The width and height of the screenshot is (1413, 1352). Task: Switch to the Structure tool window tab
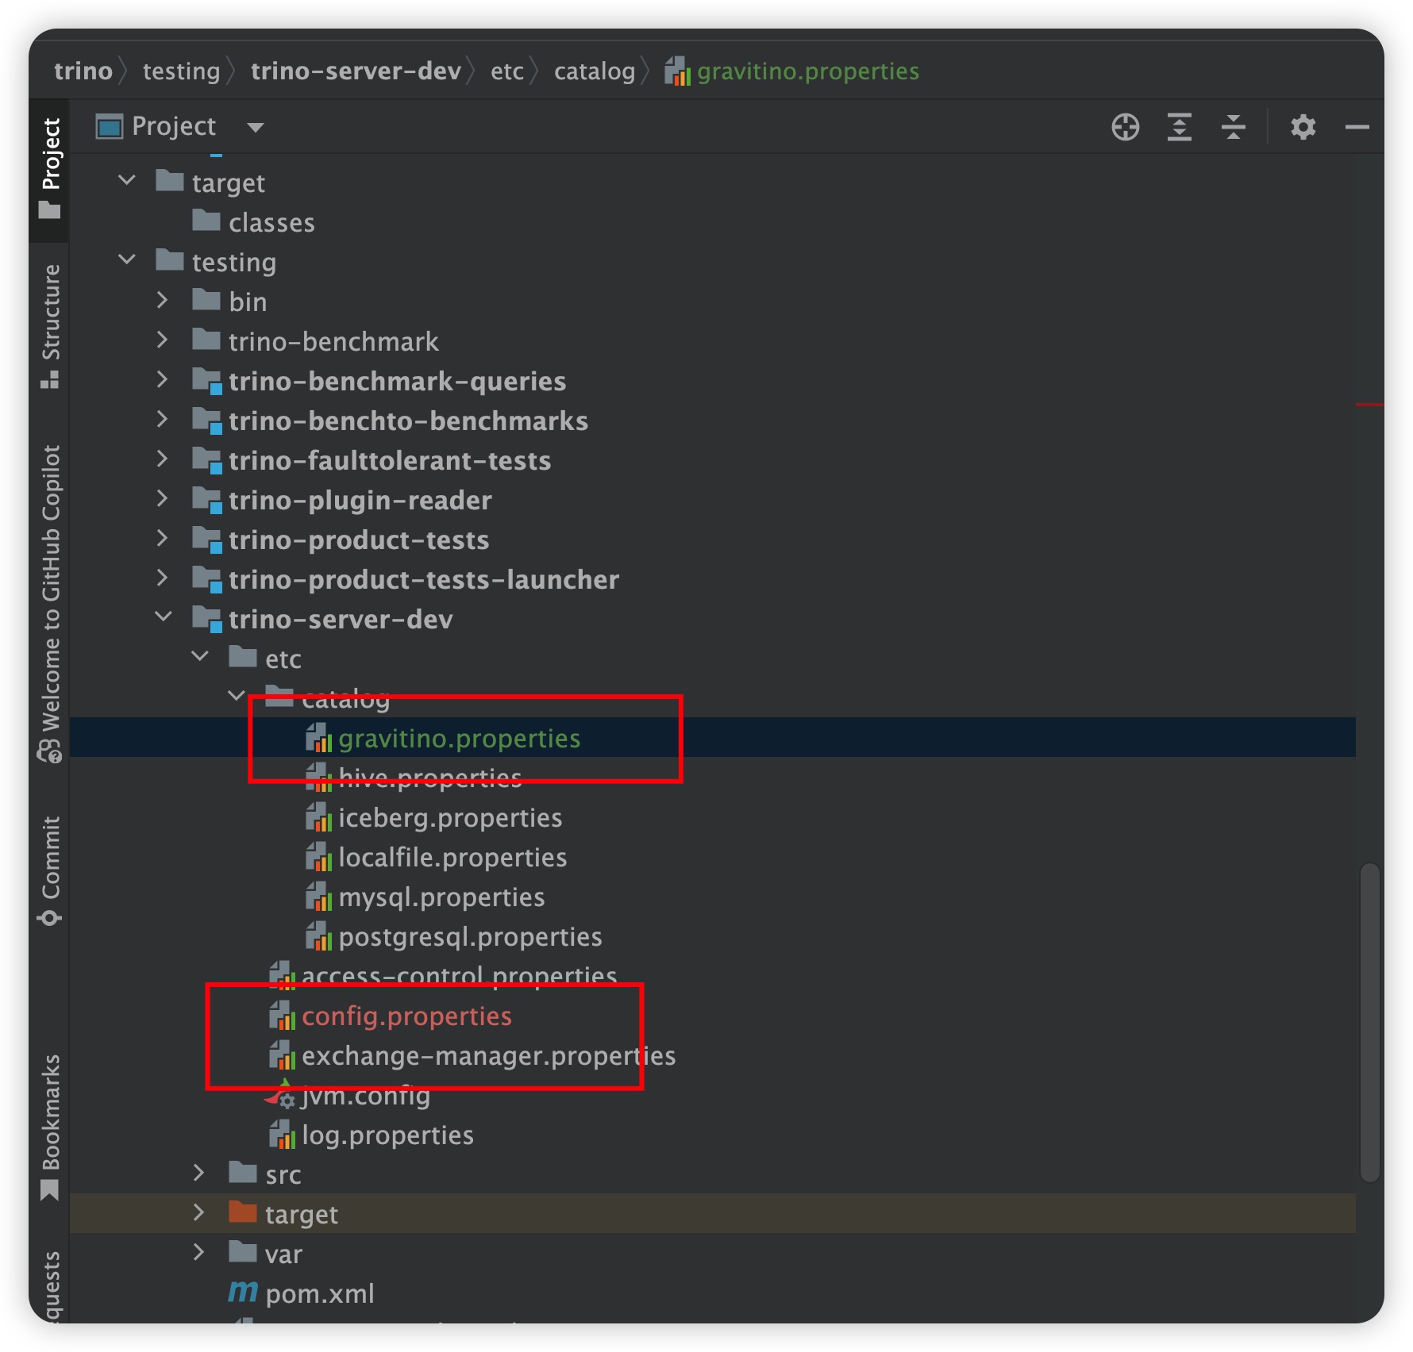point(50,325)
